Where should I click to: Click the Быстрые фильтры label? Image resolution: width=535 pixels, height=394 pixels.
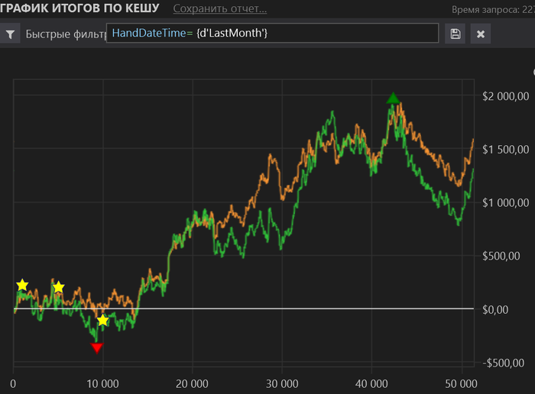tap(66, 34)
